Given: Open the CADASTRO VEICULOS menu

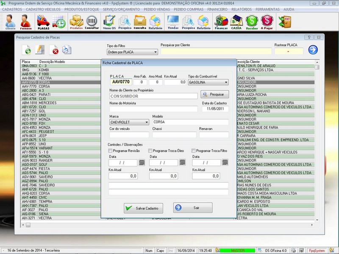Looking at the screenshot, I should point(43,9).
